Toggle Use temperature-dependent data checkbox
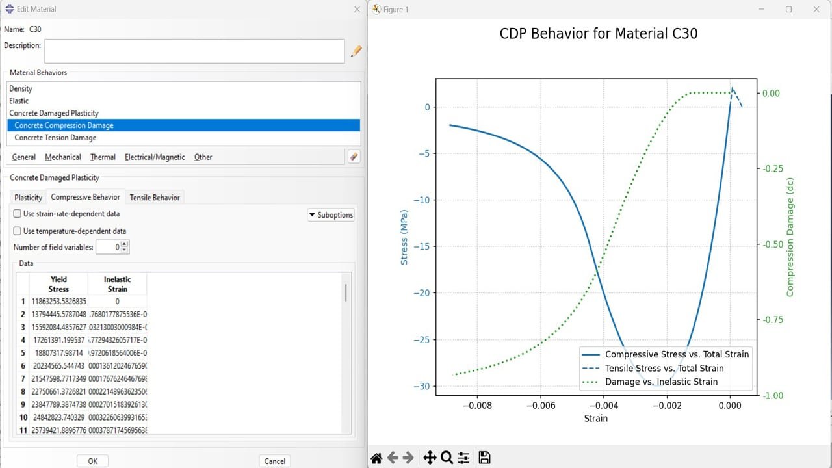 [x=18, y=231]
